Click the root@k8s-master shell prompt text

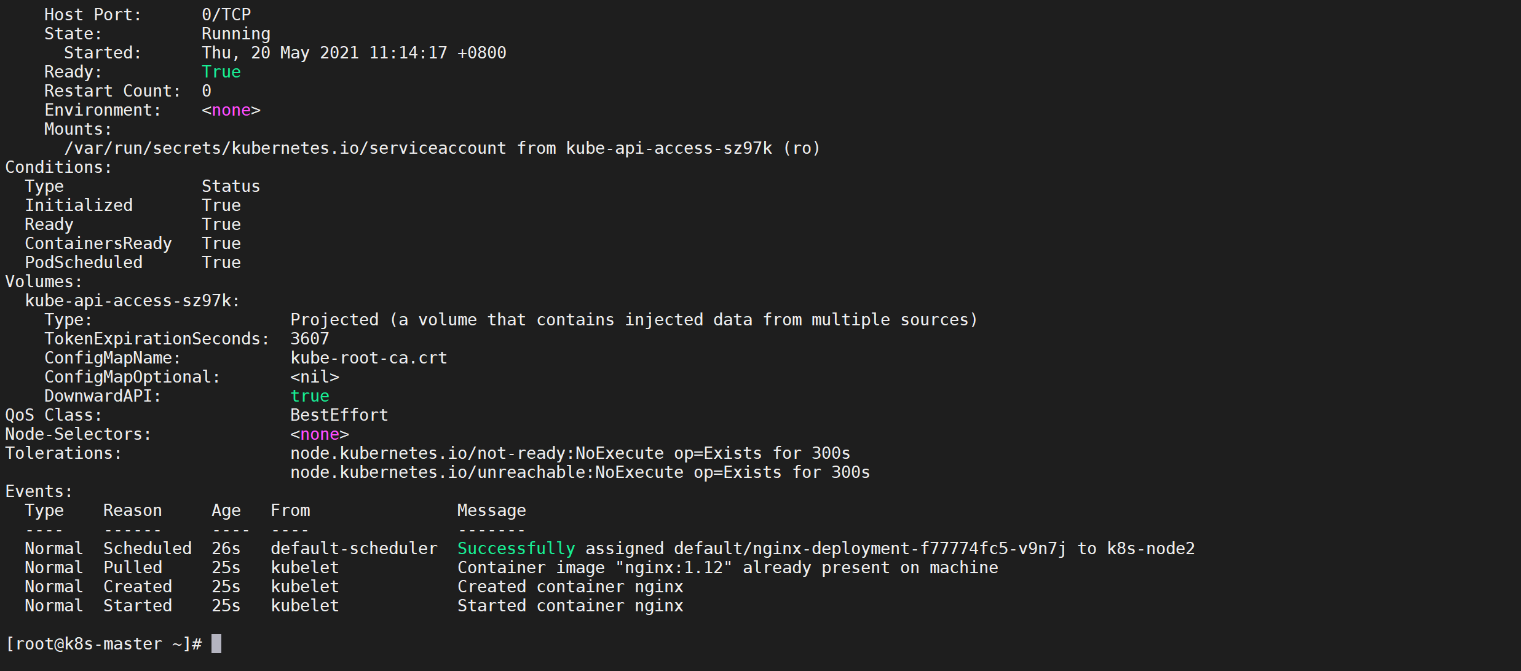[103, 644]
